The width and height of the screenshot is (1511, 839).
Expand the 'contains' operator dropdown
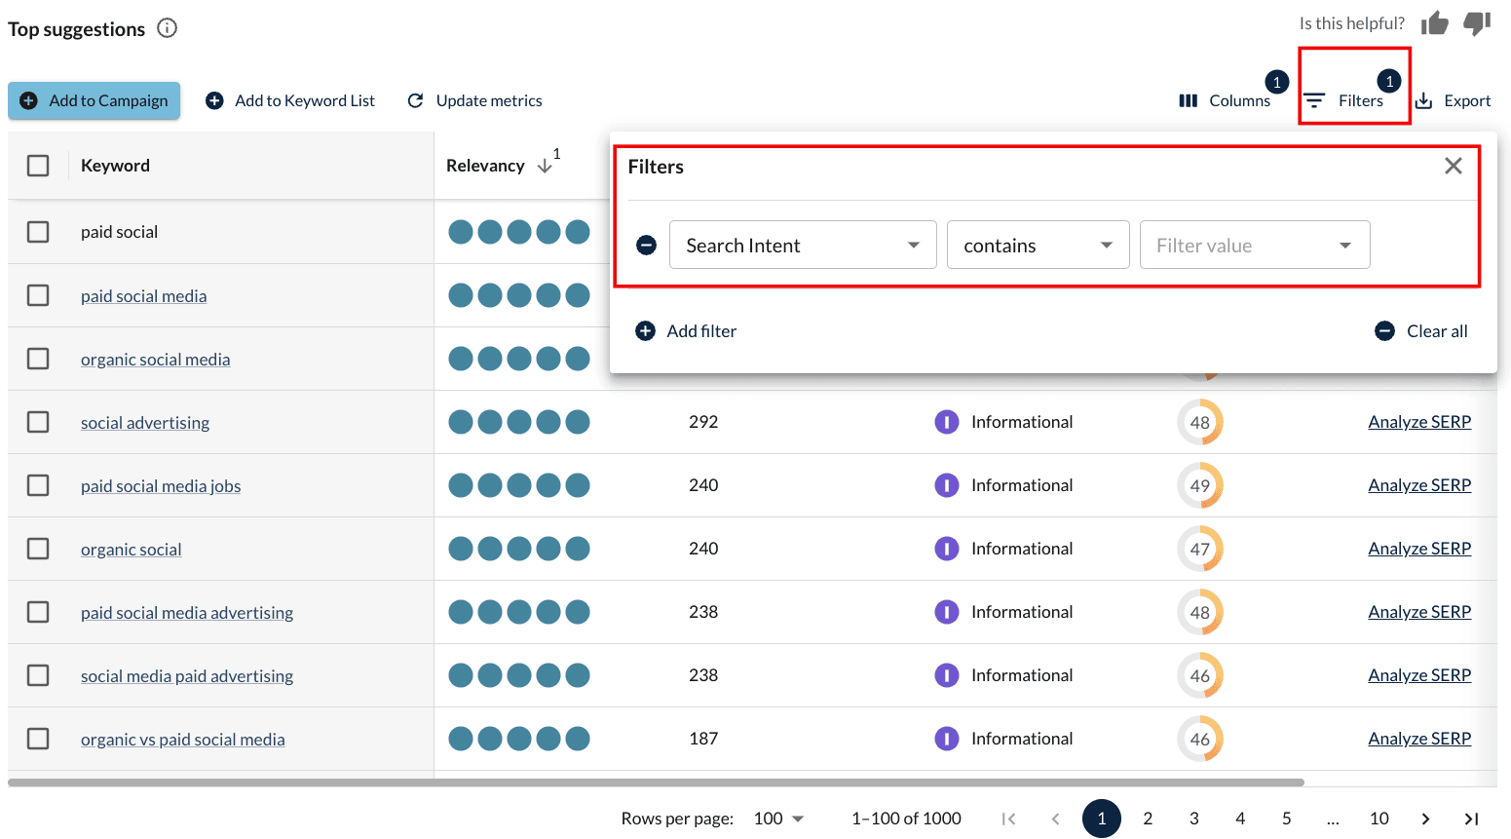[x=1037, y=246]
